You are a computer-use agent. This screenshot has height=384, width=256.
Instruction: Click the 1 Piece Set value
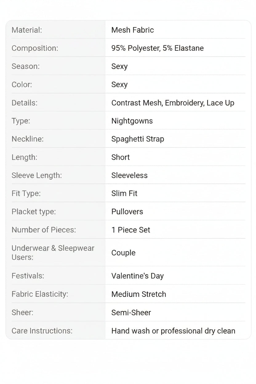coord(131,230)
